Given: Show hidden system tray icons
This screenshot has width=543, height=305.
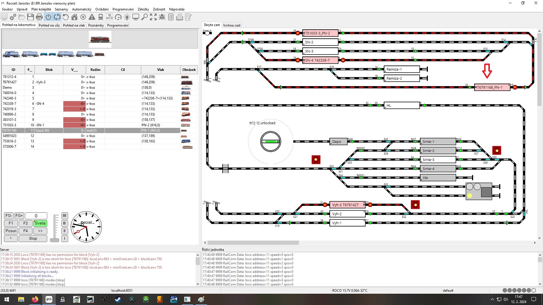Looking at the screenshot, I should point(492,300).
